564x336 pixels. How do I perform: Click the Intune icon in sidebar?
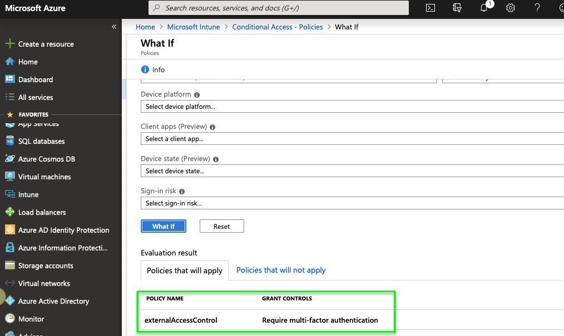(9, 194)
